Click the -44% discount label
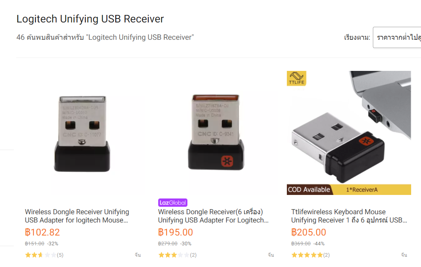This screenshot has width=421, height=267. (x=319, y=244)
